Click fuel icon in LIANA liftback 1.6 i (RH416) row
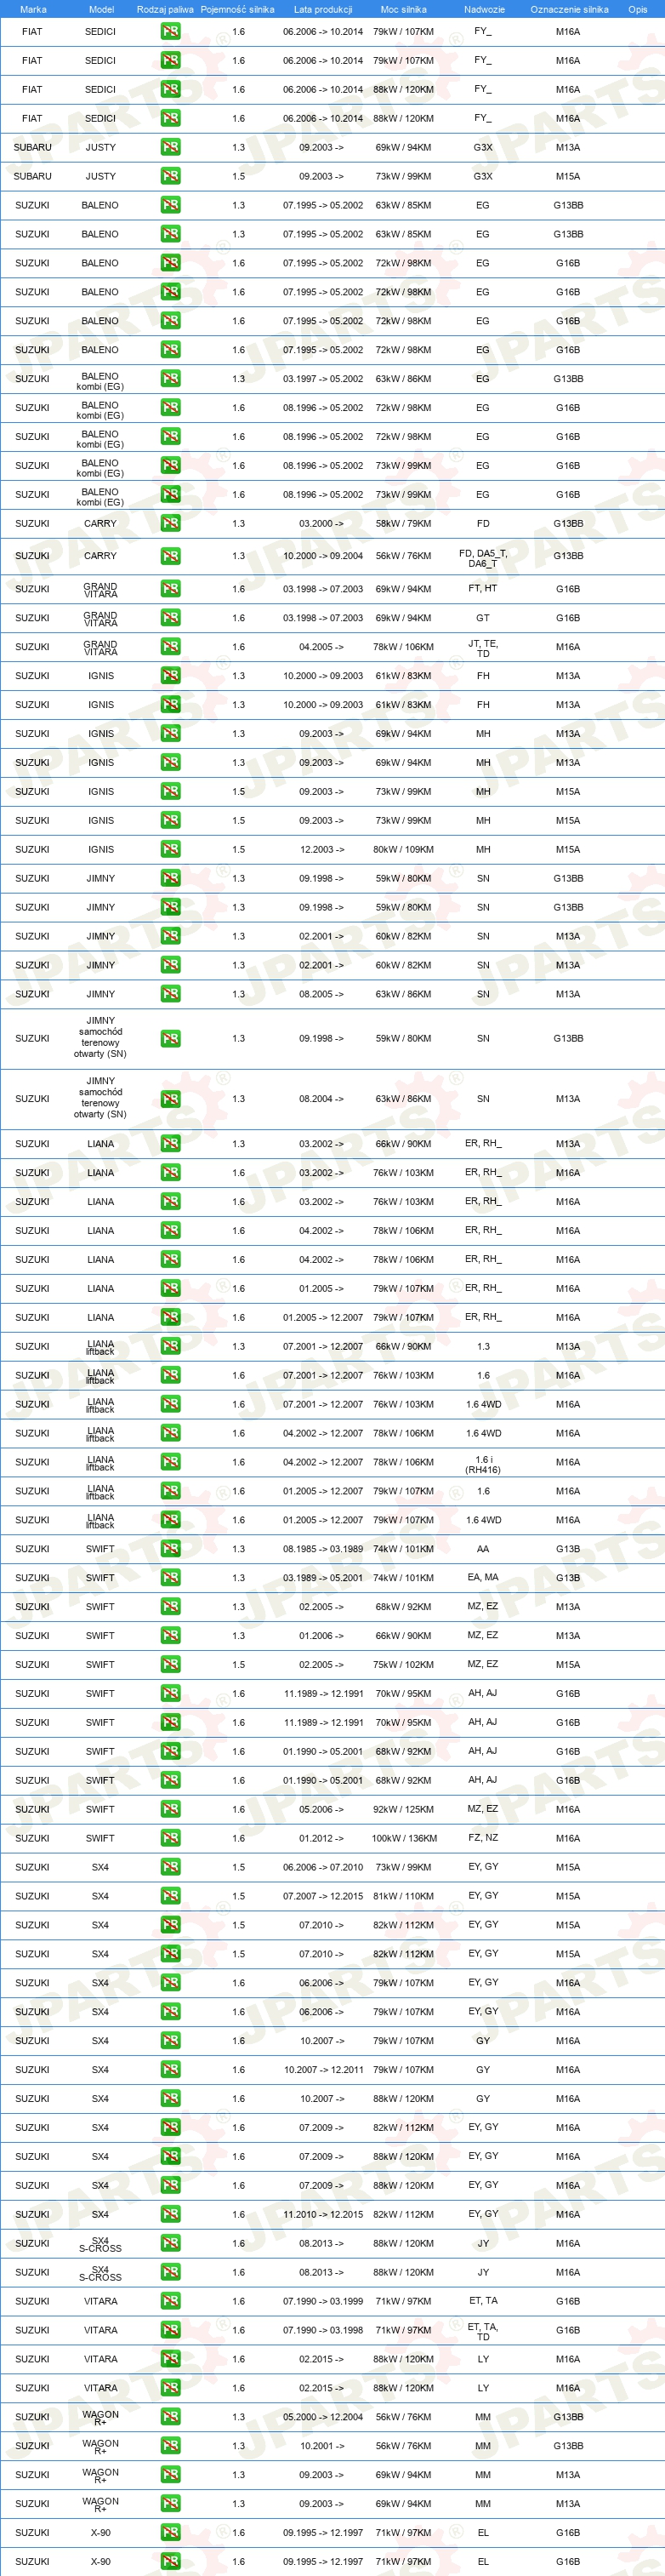Screen dimensions: 665x2576 pyautogui.click(x=170, y=1462)
